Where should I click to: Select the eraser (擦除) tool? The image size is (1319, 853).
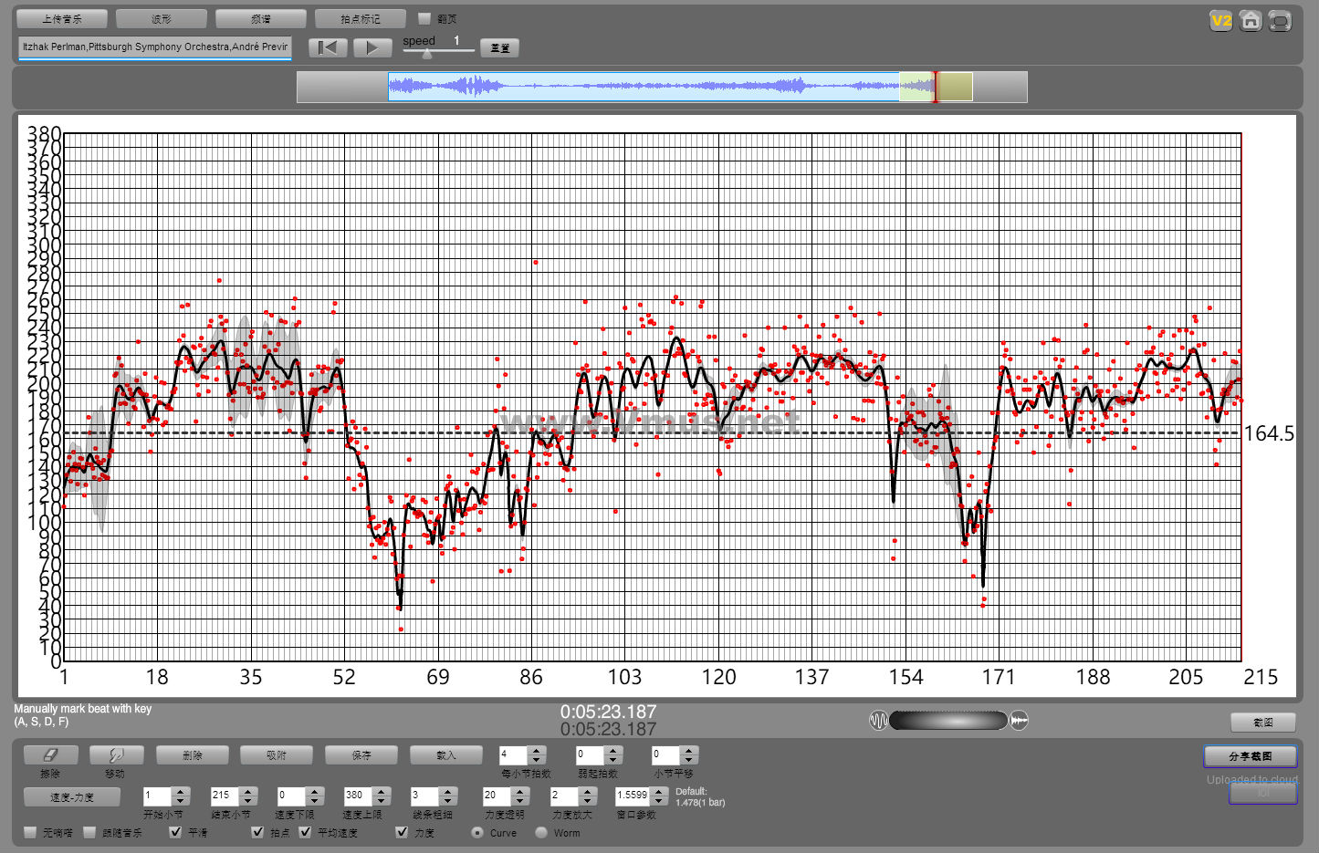(x=50, y=755)
